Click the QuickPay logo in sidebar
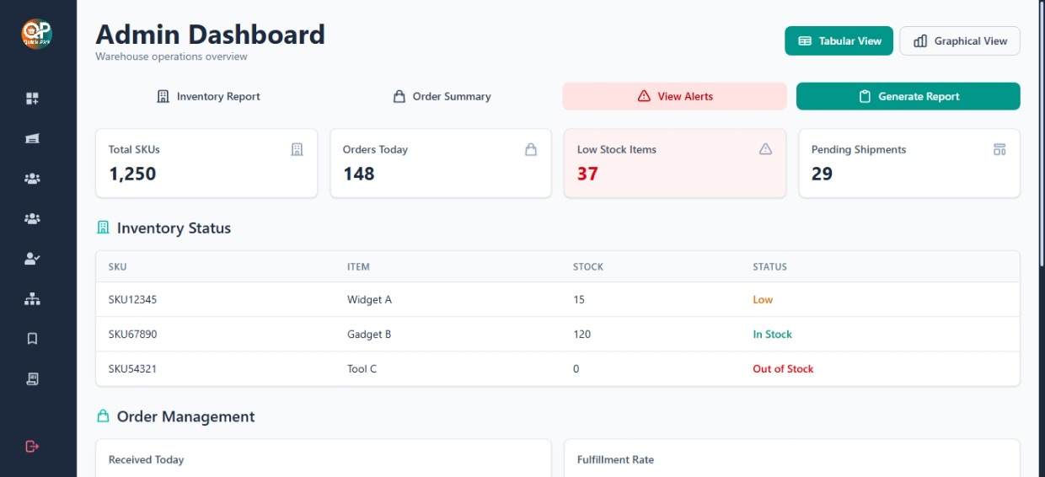This screenshot has width=1045, height=477. click(36, 35)
